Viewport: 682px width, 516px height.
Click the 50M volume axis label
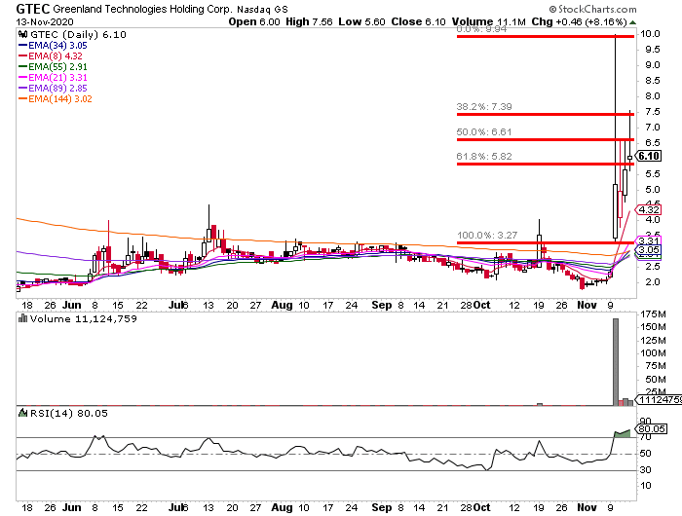click(x=655, y=379)
